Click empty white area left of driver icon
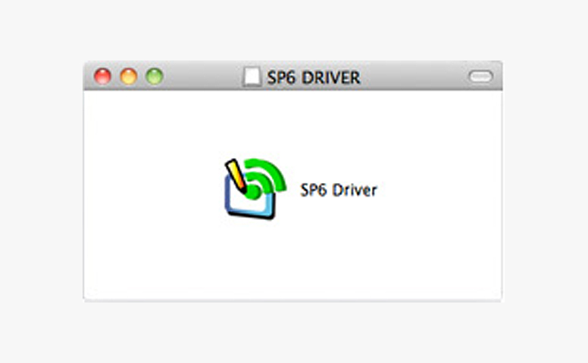Screen dimensions: 588x363 point(152,189)
